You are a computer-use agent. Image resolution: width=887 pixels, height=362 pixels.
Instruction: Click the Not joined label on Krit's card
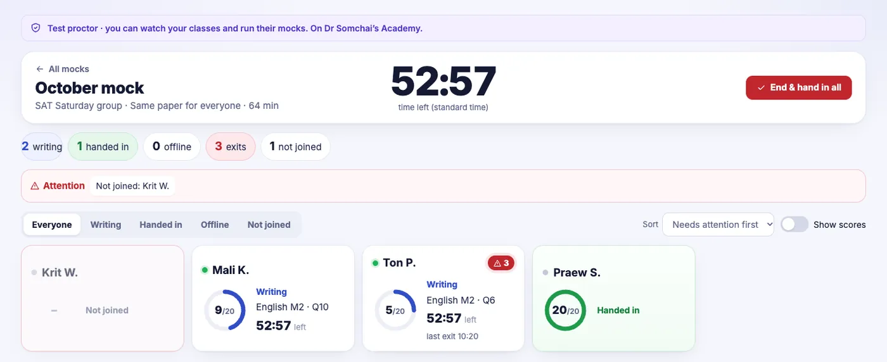107,310
